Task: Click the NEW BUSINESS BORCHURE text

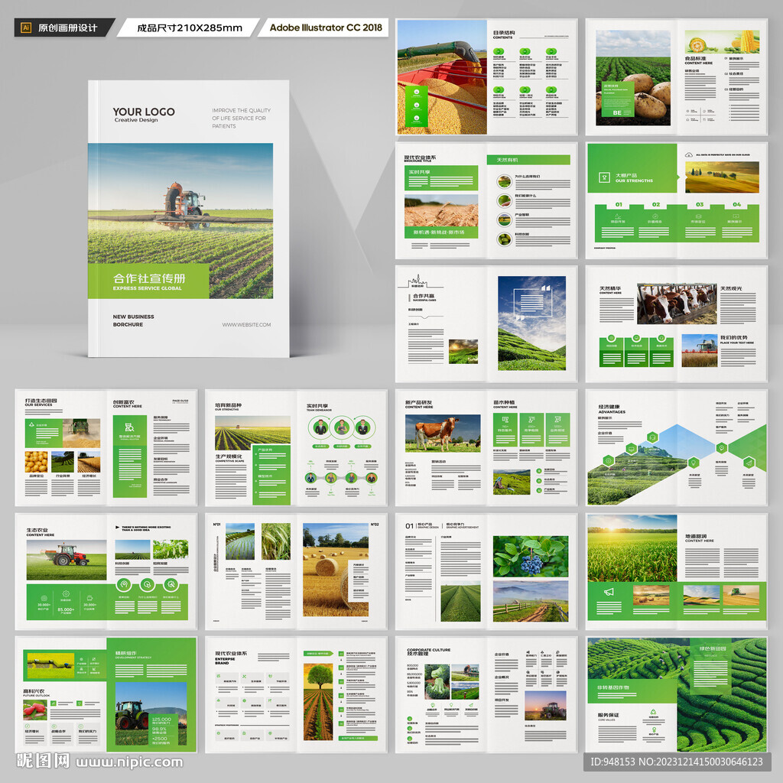Action: [x=133, y=320]
